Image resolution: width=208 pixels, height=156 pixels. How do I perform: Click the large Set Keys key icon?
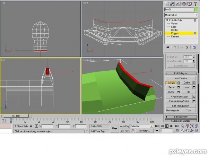114,128
